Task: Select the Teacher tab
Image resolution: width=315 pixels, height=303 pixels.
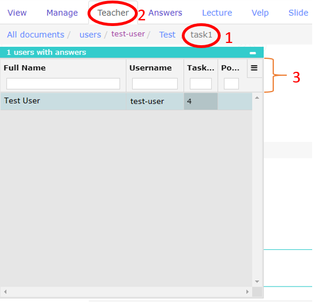Action: (x=113, y=13)
